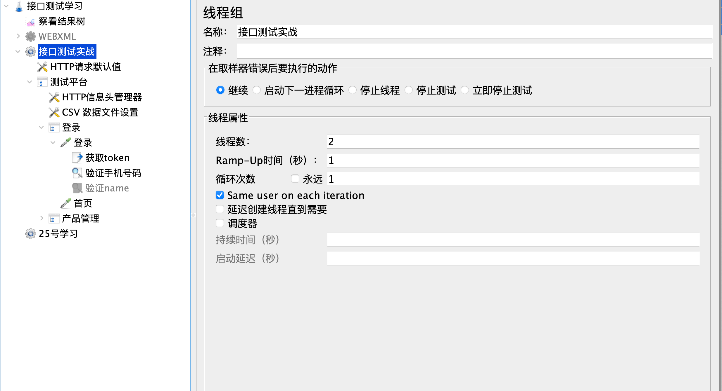Image resolution: width=722 pixels, height=391 pixels.
Task: Expand the 产品管理 tree node
Action: [42, 218]
